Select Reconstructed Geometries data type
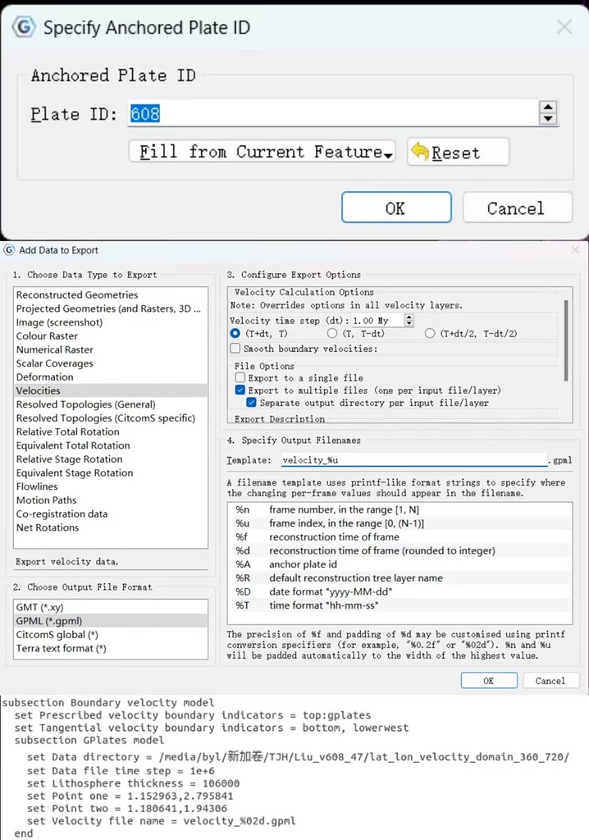The width and height of the screenshot is (589, 840). click(111, 294)
